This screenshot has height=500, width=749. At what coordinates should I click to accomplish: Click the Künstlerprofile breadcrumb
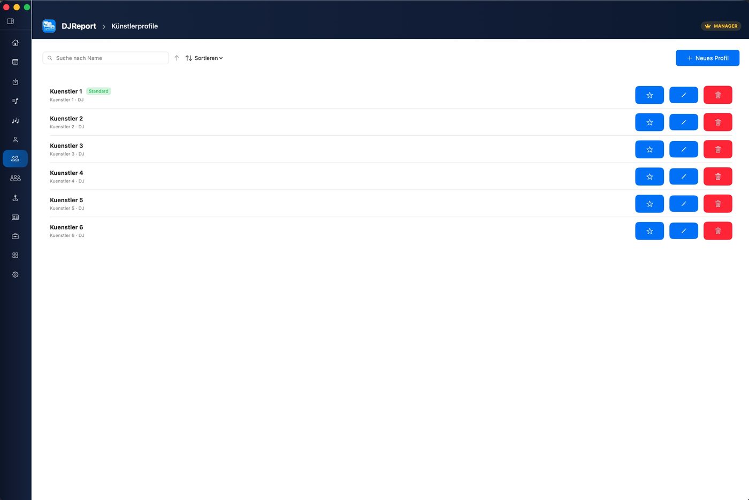[x=134, y=26]
